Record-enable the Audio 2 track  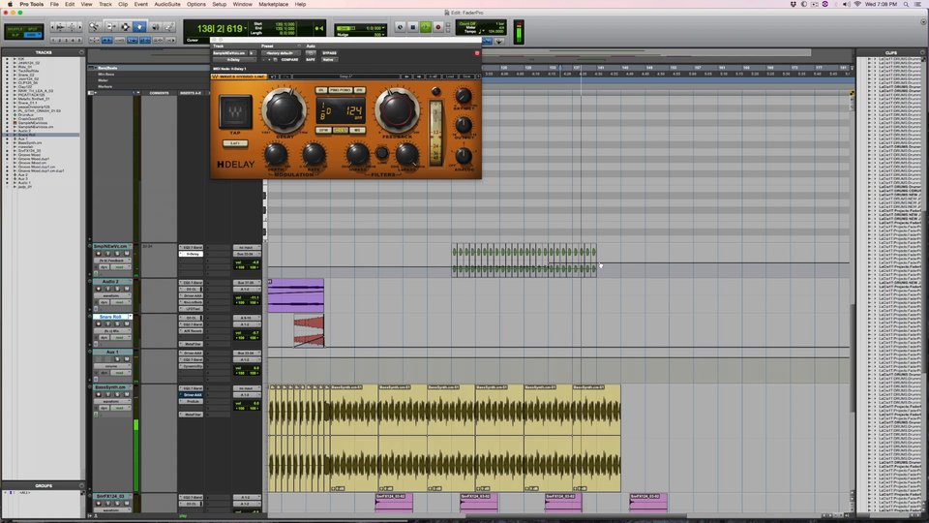pos(99,289)
